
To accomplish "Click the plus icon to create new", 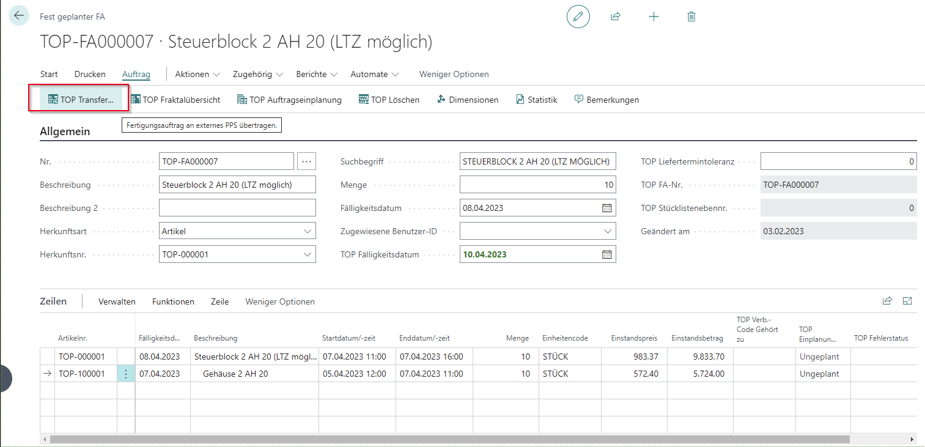I will click(654, 17).
